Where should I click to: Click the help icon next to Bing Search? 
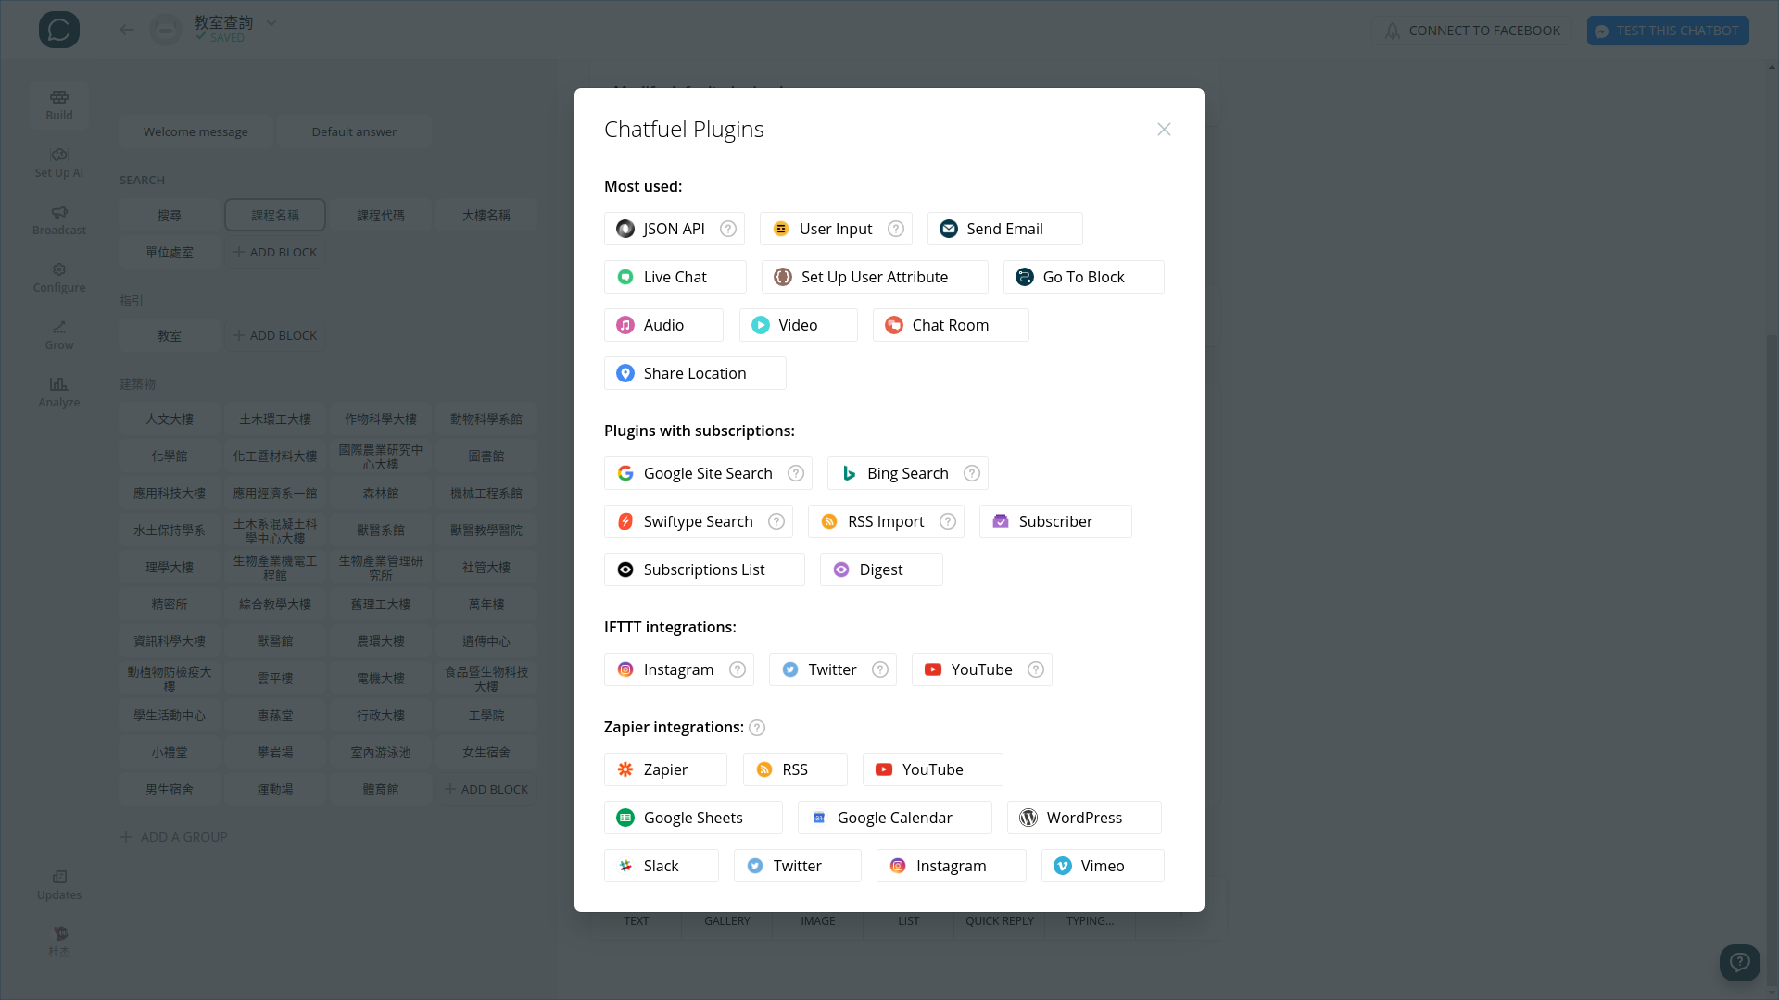coord(972,473)
